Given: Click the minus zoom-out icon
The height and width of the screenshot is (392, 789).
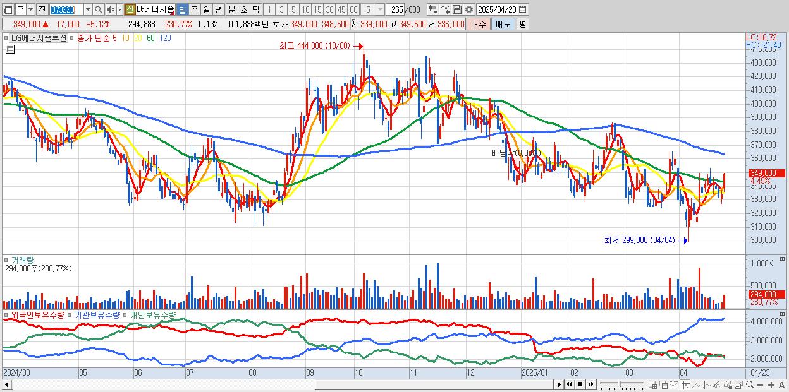Looking at the screenshot, I should pyautogui.click(x=760, y=384).
